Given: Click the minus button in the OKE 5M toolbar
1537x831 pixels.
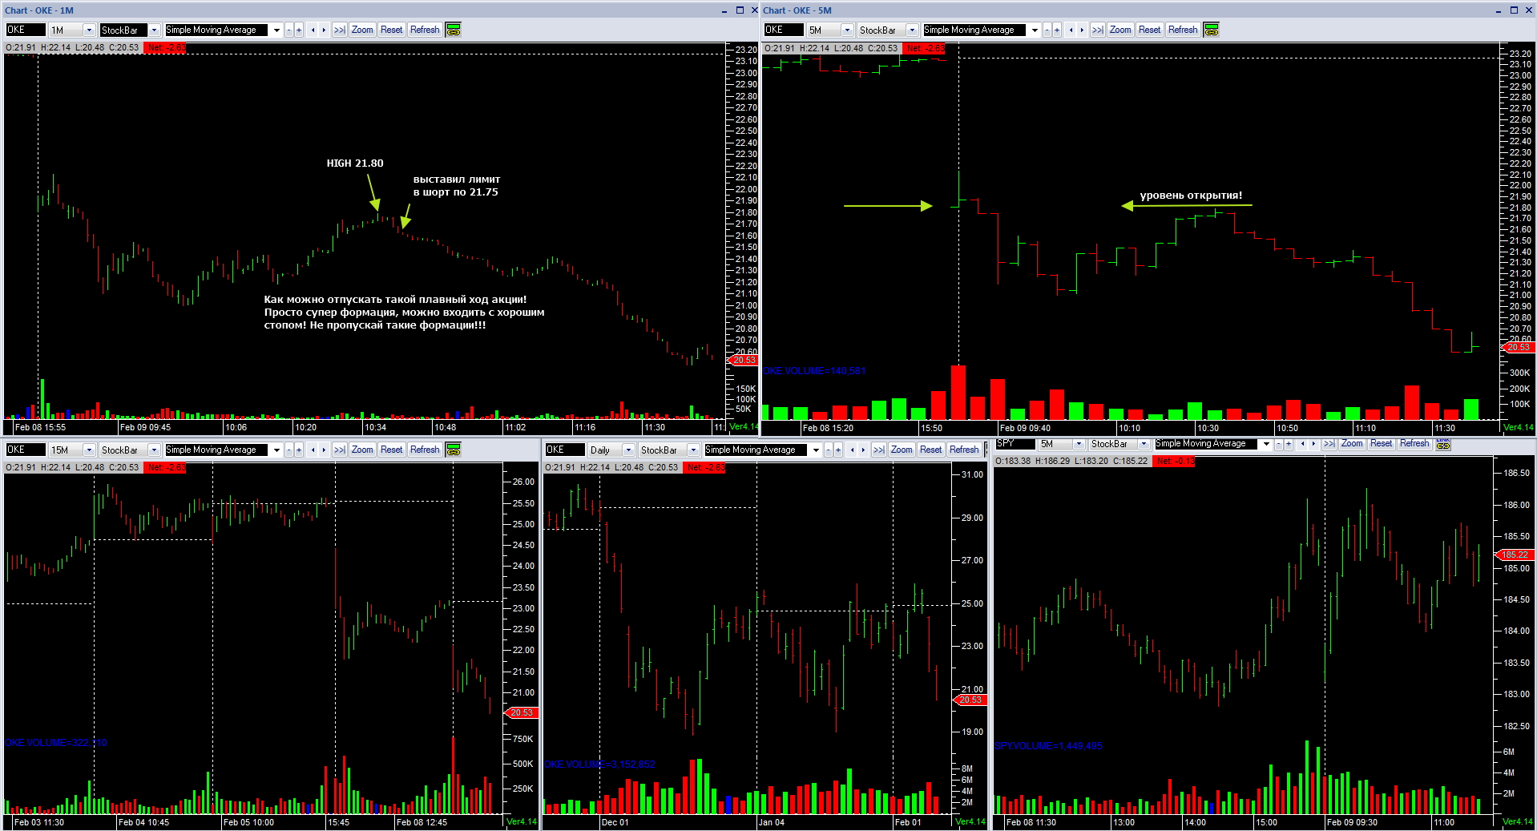Looking at the screenshot, I should click(x=1047, y=30).
